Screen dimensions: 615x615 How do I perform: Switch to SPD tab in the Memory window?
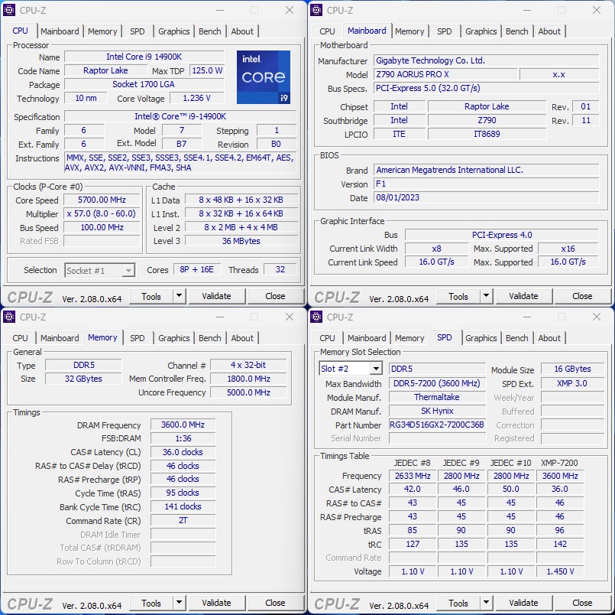[138, 338]
